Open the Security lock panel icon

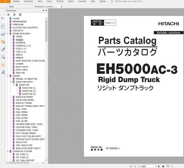coord(3,64)
